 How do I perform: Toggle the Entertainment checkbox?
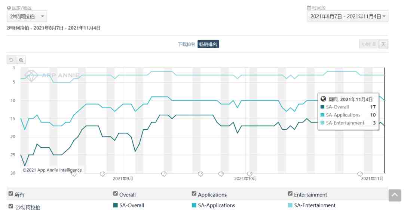pyautogui.click(x=290, y=193)
